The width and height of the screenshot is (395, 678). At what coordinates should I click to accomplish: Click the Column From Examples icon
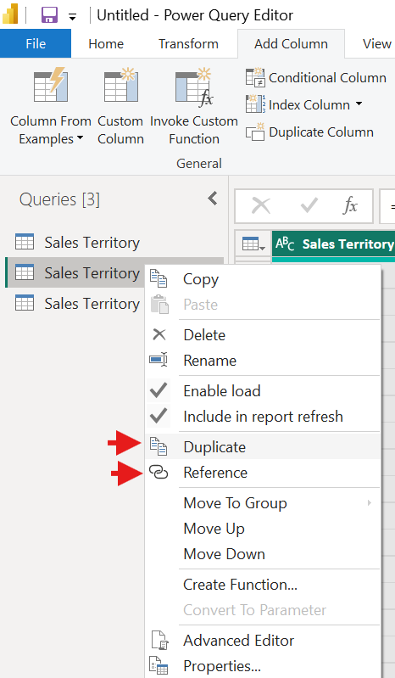(51, 85)
